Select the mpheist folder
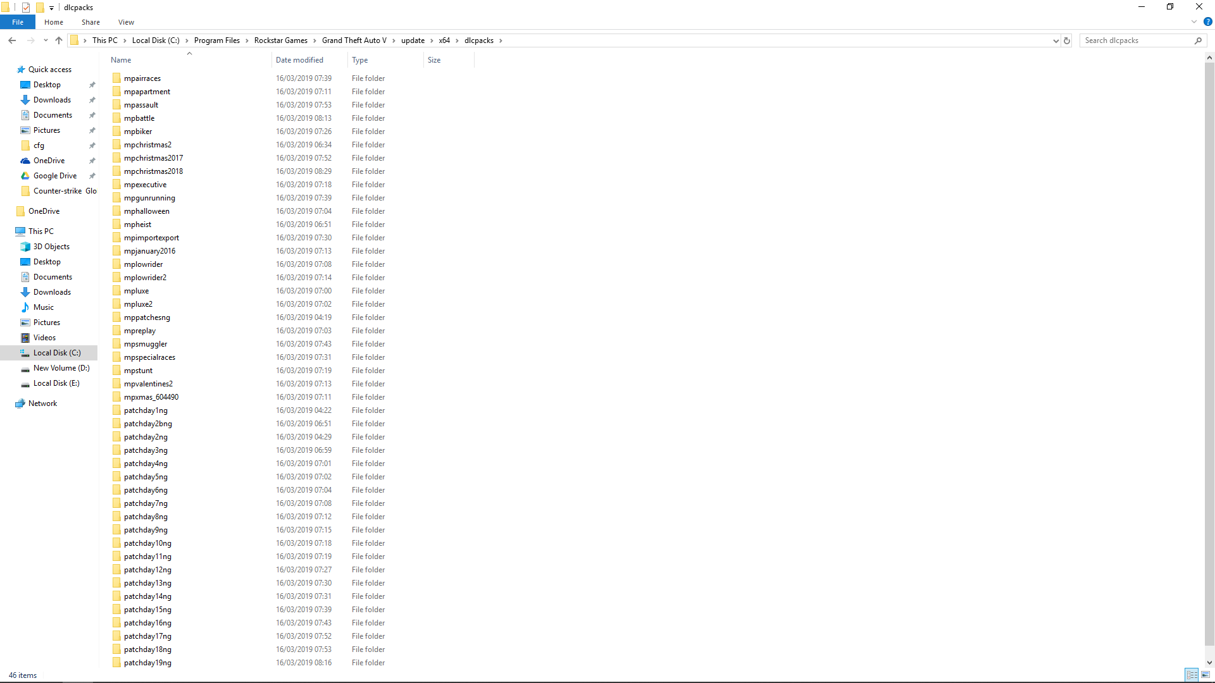The height and width of the screenshot is (683, 1215). (x=137, y=225)
